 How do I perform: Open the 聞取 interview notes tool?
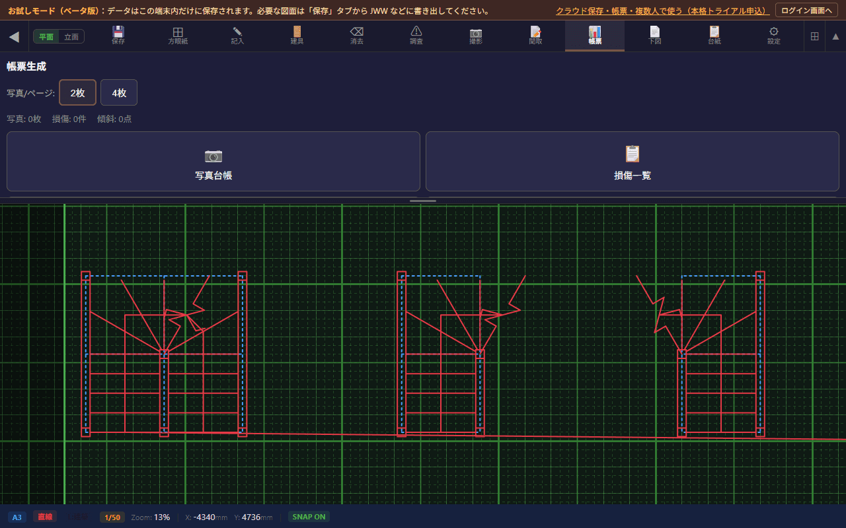(535, 36)
